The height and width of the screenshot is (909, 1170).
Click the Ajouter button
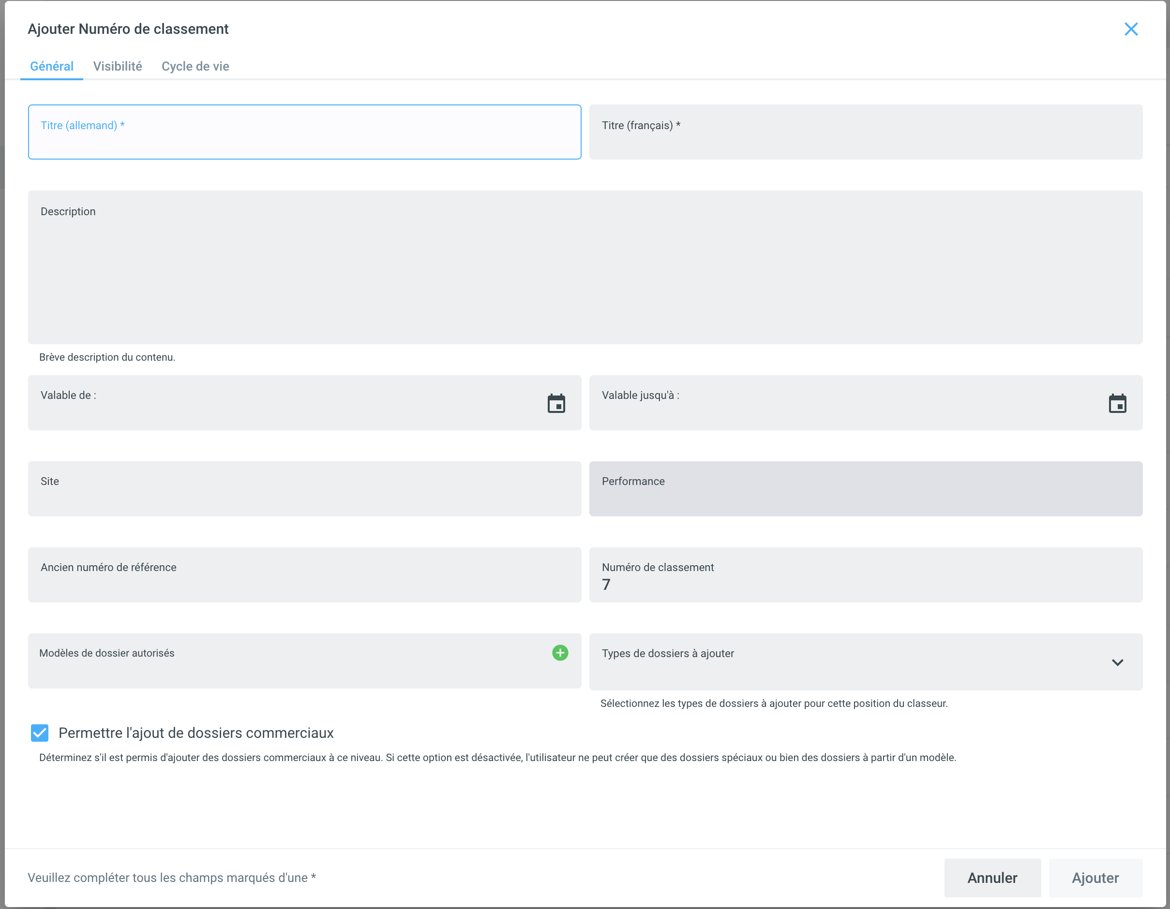pyautogui.click(x=1095, y=878)
